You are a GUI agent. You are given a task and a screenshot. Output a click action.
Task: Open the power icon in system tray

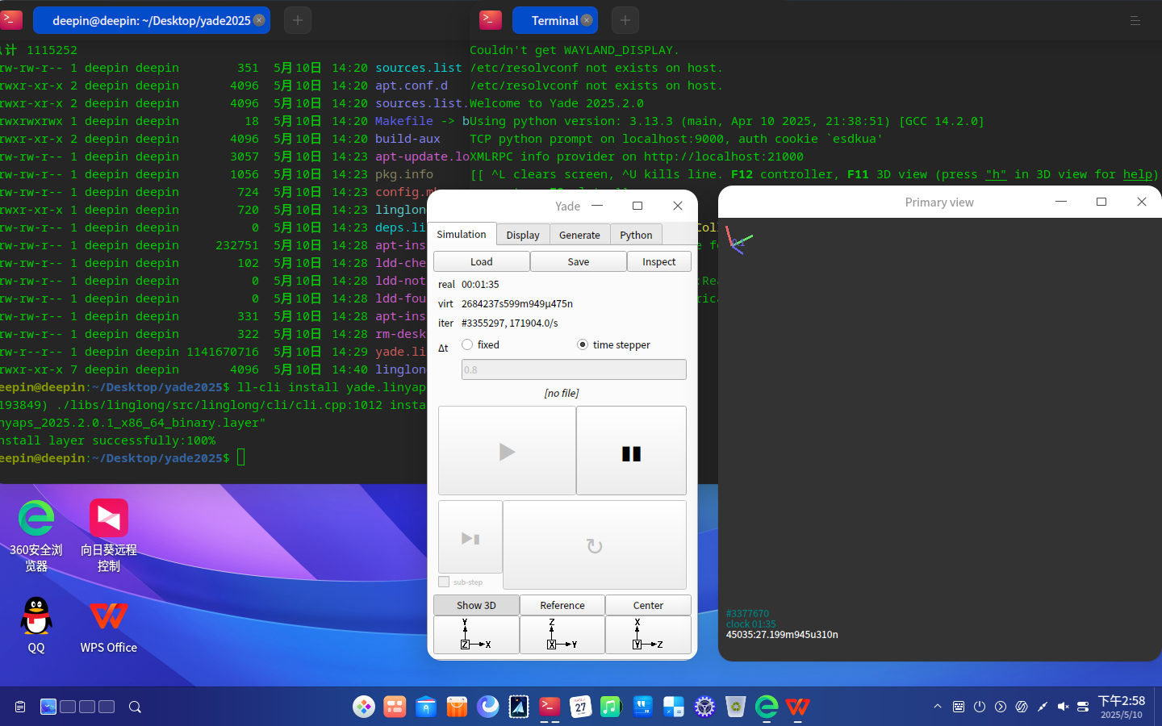point(980,707)
